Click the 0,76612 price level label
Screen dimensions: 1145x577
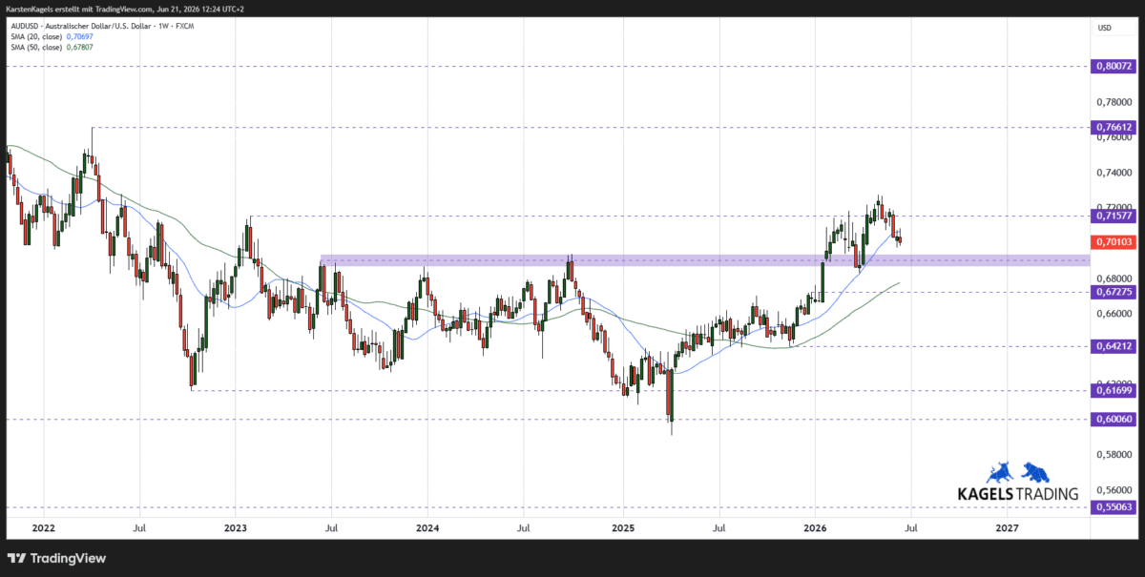click(1114, 127)
